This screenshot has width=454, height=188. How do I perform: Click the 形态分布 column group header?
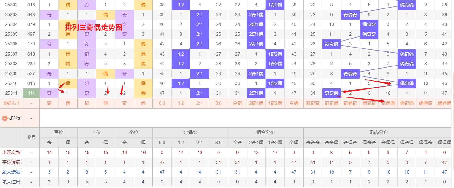pyautogui.click(x=378, y=132)
